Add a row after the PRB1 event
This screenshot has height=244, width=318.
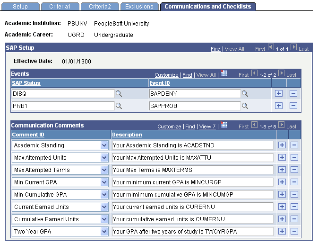(279, 106)
